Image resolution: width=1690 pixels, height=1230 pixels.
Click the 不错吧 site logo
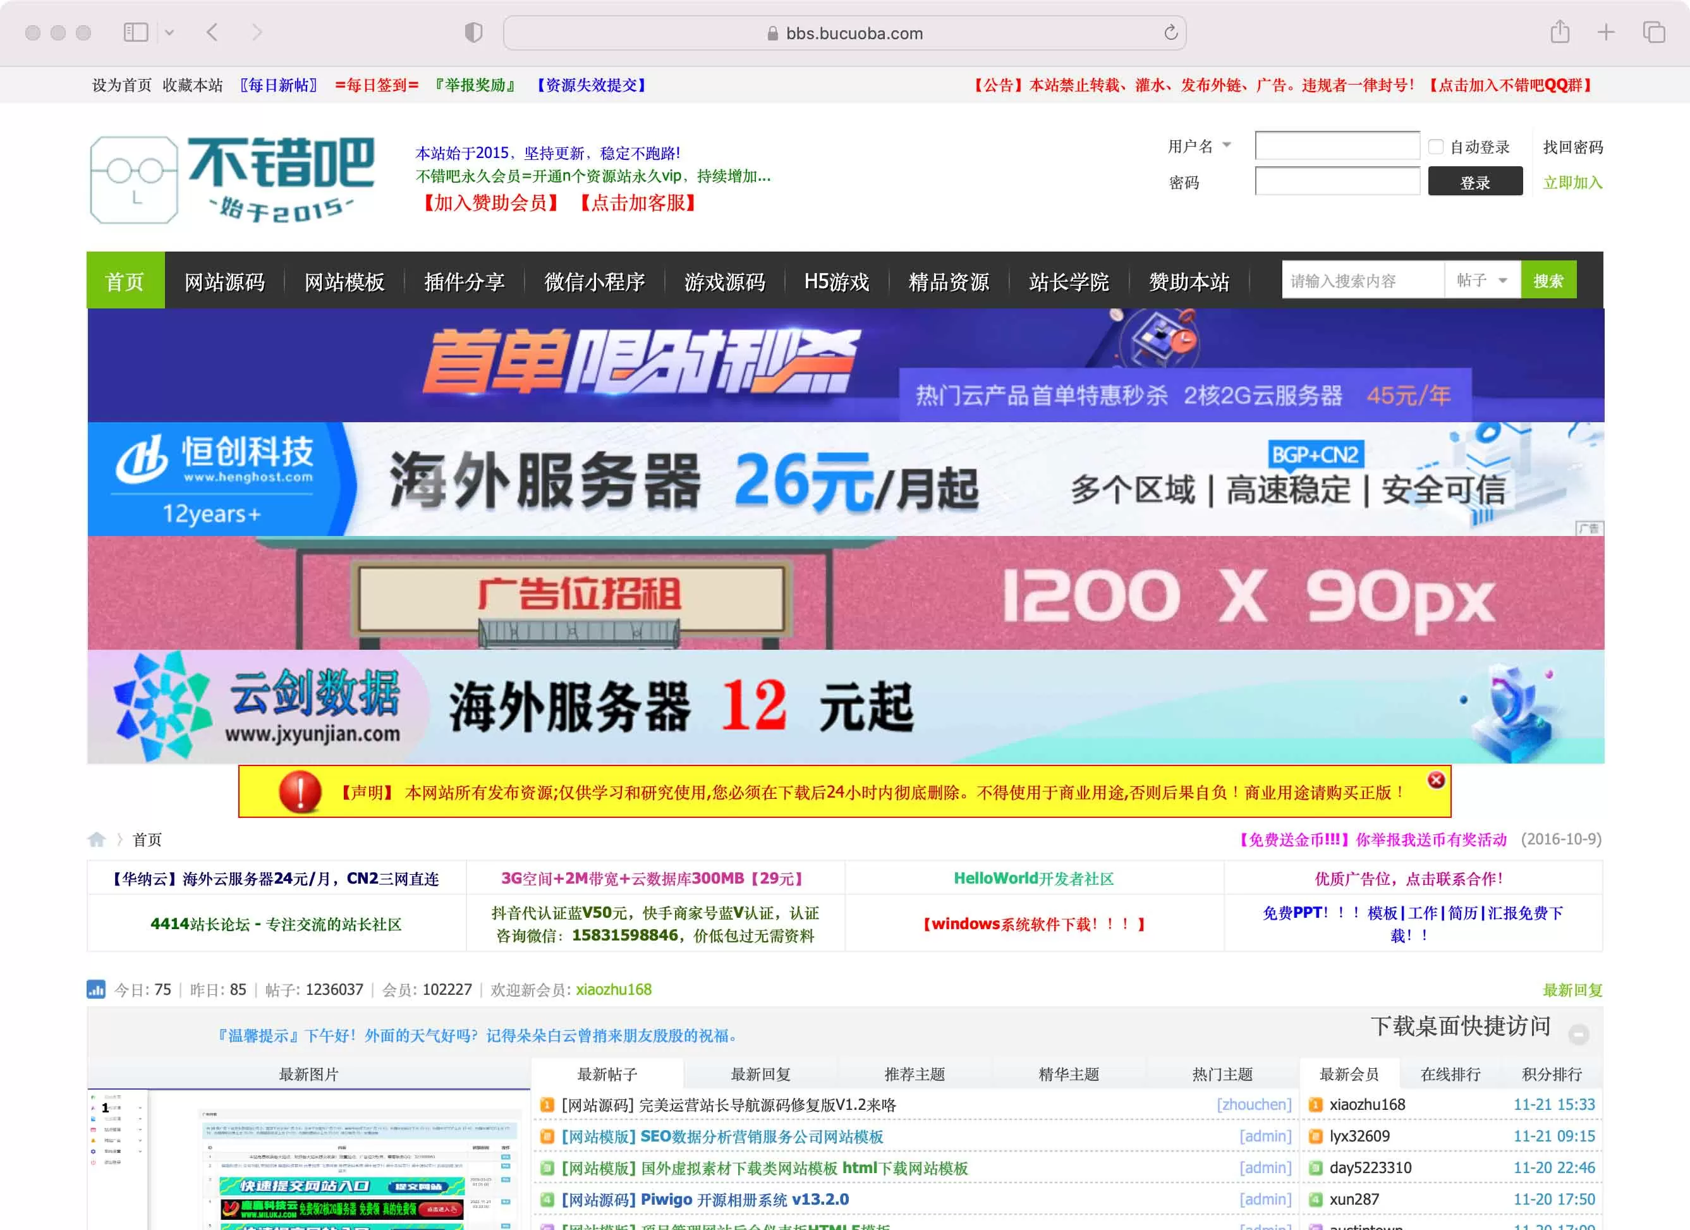coord(232,180)
